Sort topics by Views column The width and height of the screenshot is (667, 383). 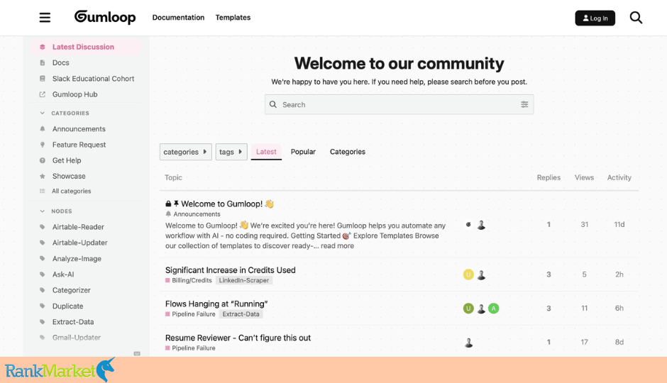tap(584, 177)
